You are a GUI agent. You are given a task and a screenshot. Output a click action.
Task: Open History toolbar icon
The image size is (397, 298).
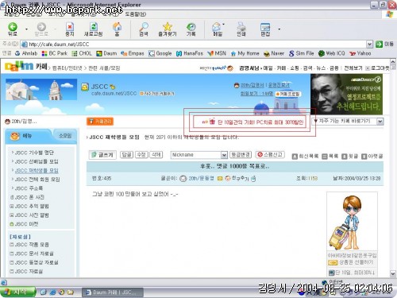(x=191, y=29)
